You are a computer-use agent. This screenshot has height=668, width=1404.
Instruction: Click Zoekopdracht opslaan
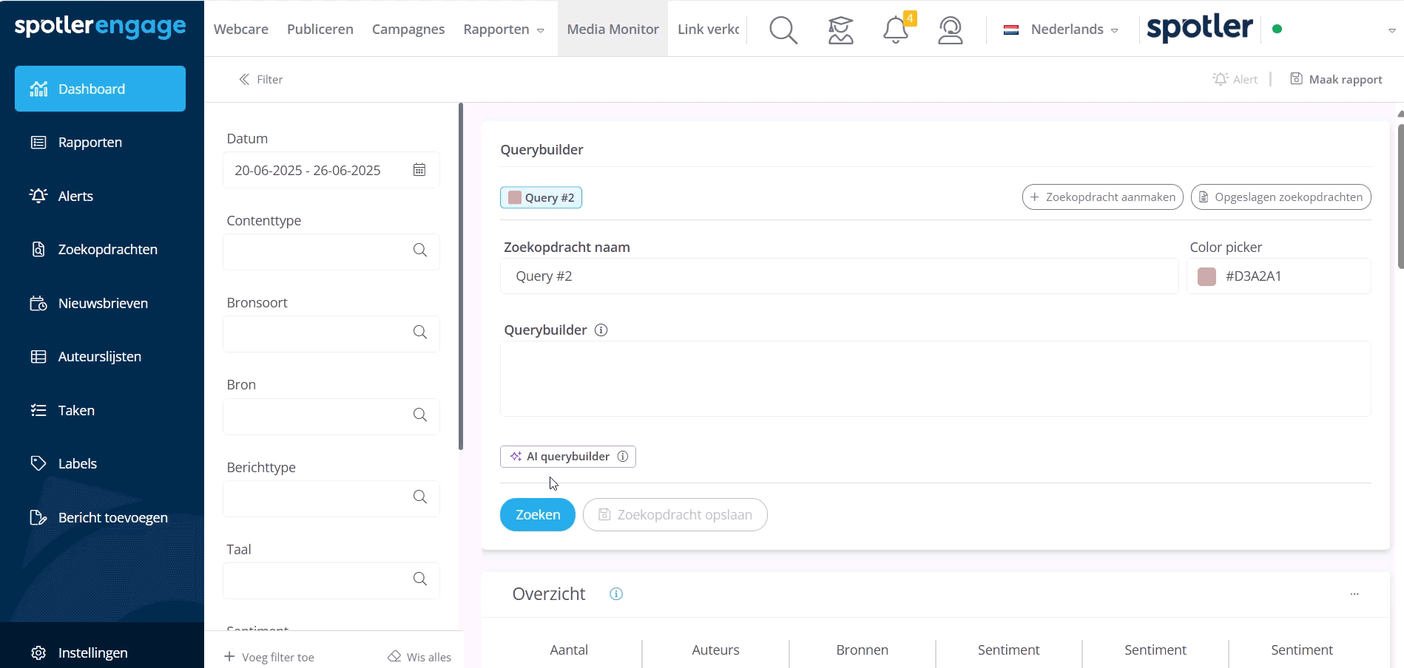click(x=675, y=515)
